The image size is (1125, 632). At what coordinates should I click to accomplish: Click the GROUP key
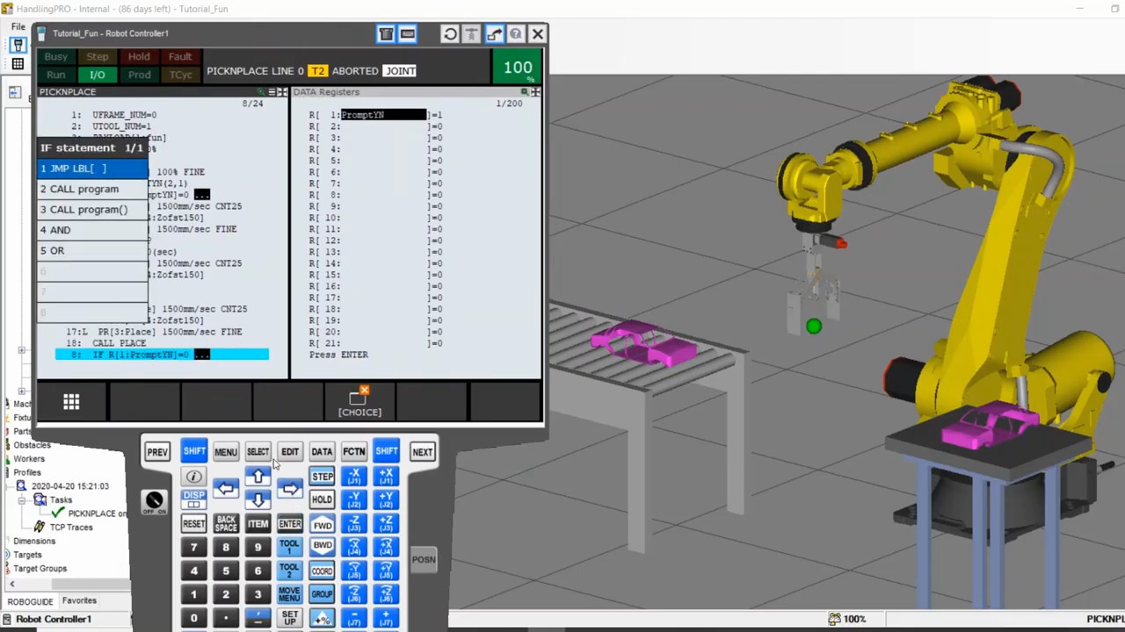pos(323,594)
